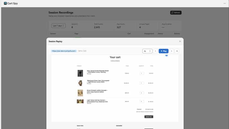Click the Brass Gear Chronograph watch title

point(98,81)
